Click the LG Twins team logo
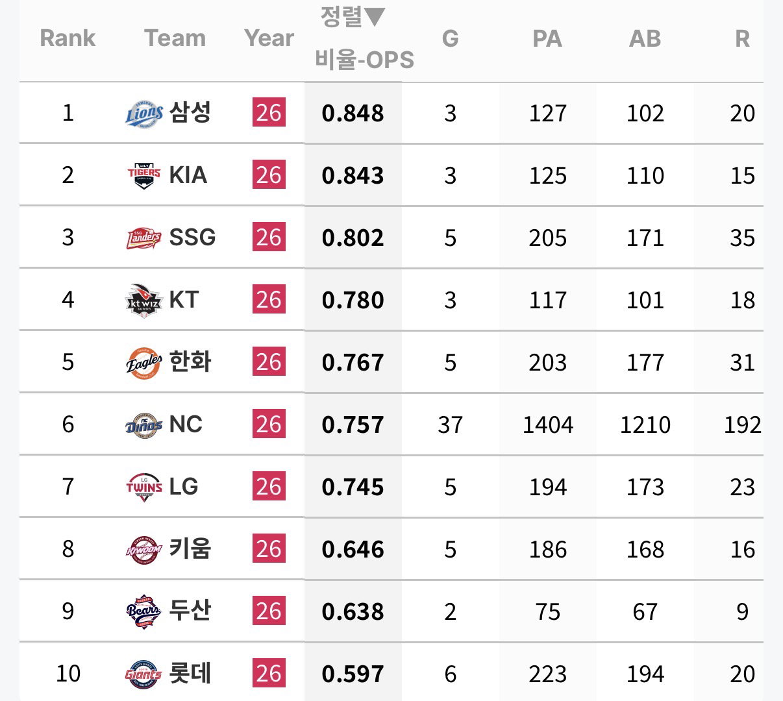The height and width of the screenshot is (701, 783). pos(143,487)
